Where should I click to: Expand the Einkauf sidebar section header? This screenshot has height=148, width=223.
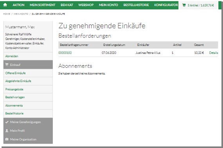coord(28,65)
